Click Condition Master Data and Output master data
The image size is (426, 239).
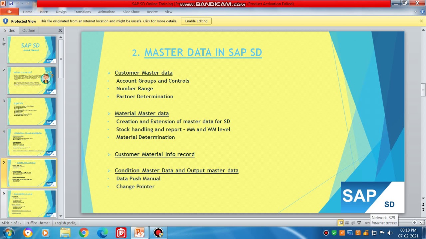coord(177,170)
